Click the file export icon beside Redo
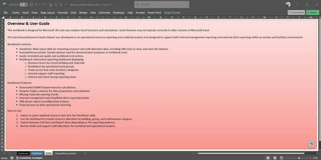Image resolution: width=321 pixels, height=160 pixels. tap(51, 4)
